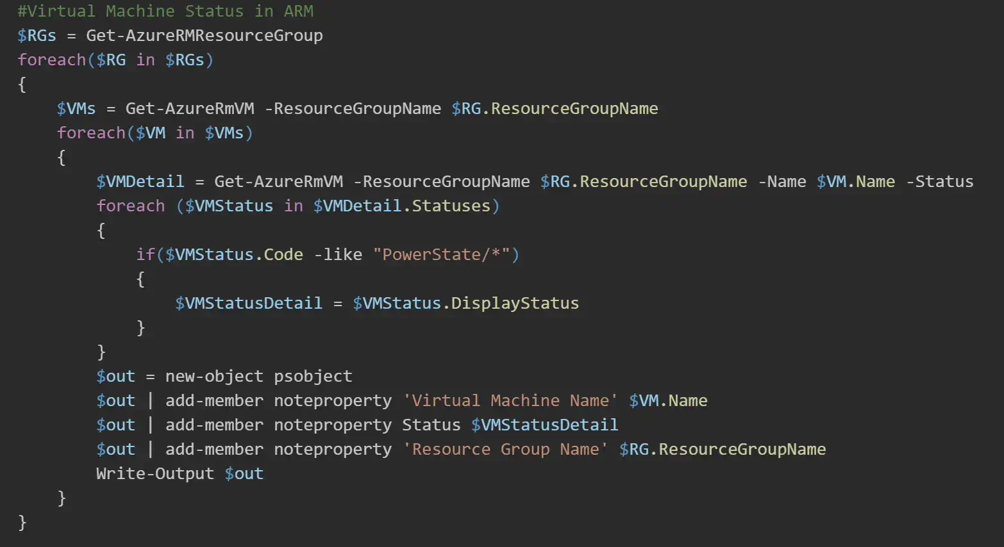1004x547 pixels.
Task: Select the string 'Resource Group Name'
Action: [x=506, y=449]
